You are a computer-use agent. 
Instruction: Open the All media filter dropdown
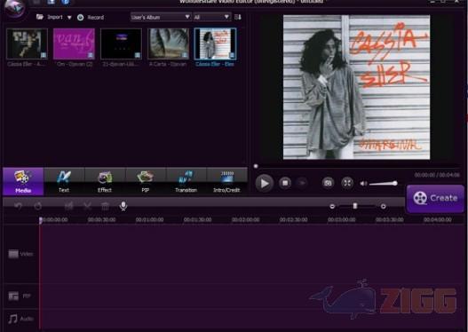(x=212, y=17)
